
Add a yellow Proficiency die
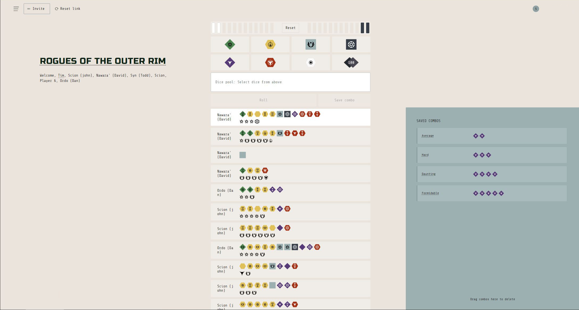(x=270, y=44)
